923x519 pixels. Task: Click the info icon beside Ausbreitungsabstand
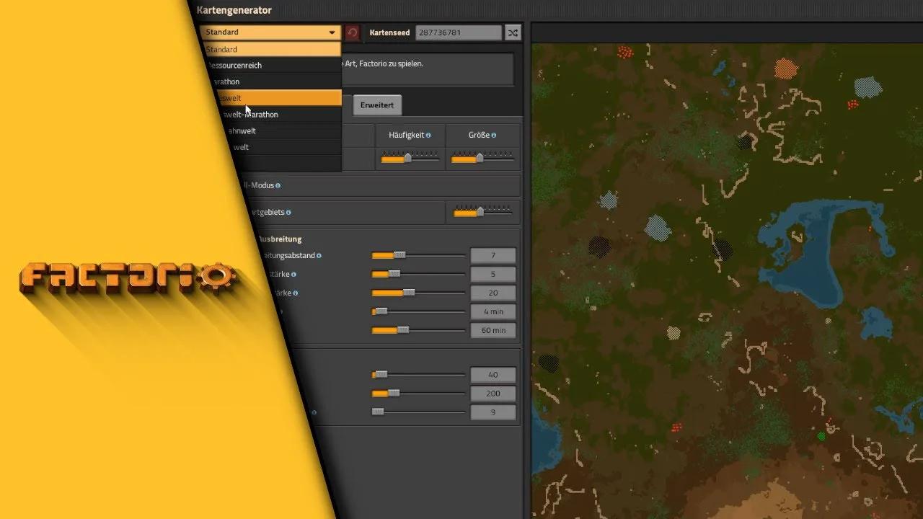[319, 256]
